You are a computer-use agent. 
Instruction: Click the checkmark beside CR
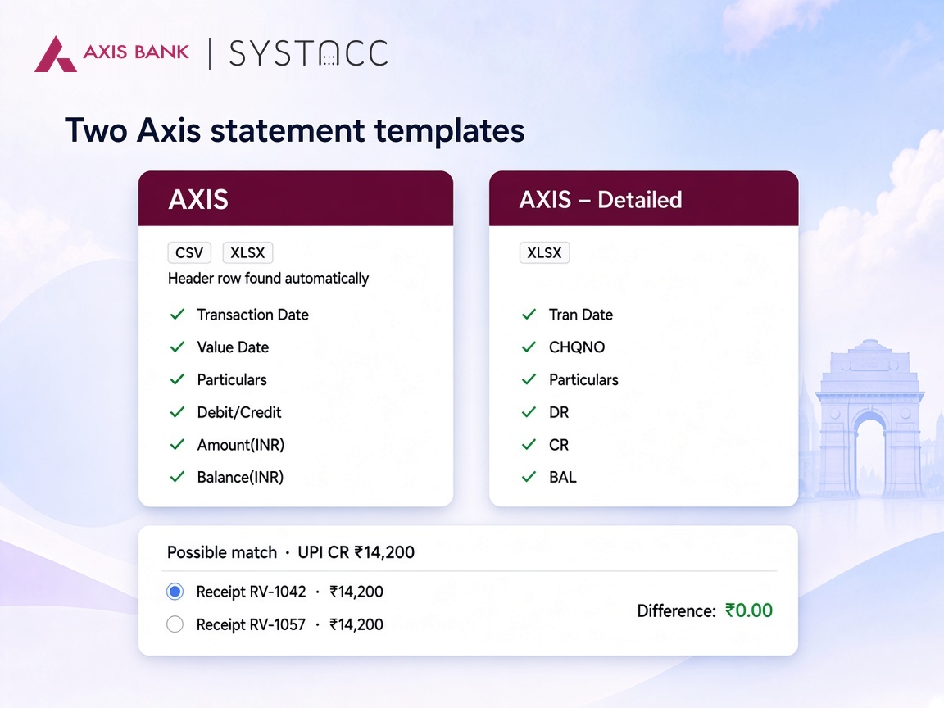pyautogui.click(x=529, y=444)
